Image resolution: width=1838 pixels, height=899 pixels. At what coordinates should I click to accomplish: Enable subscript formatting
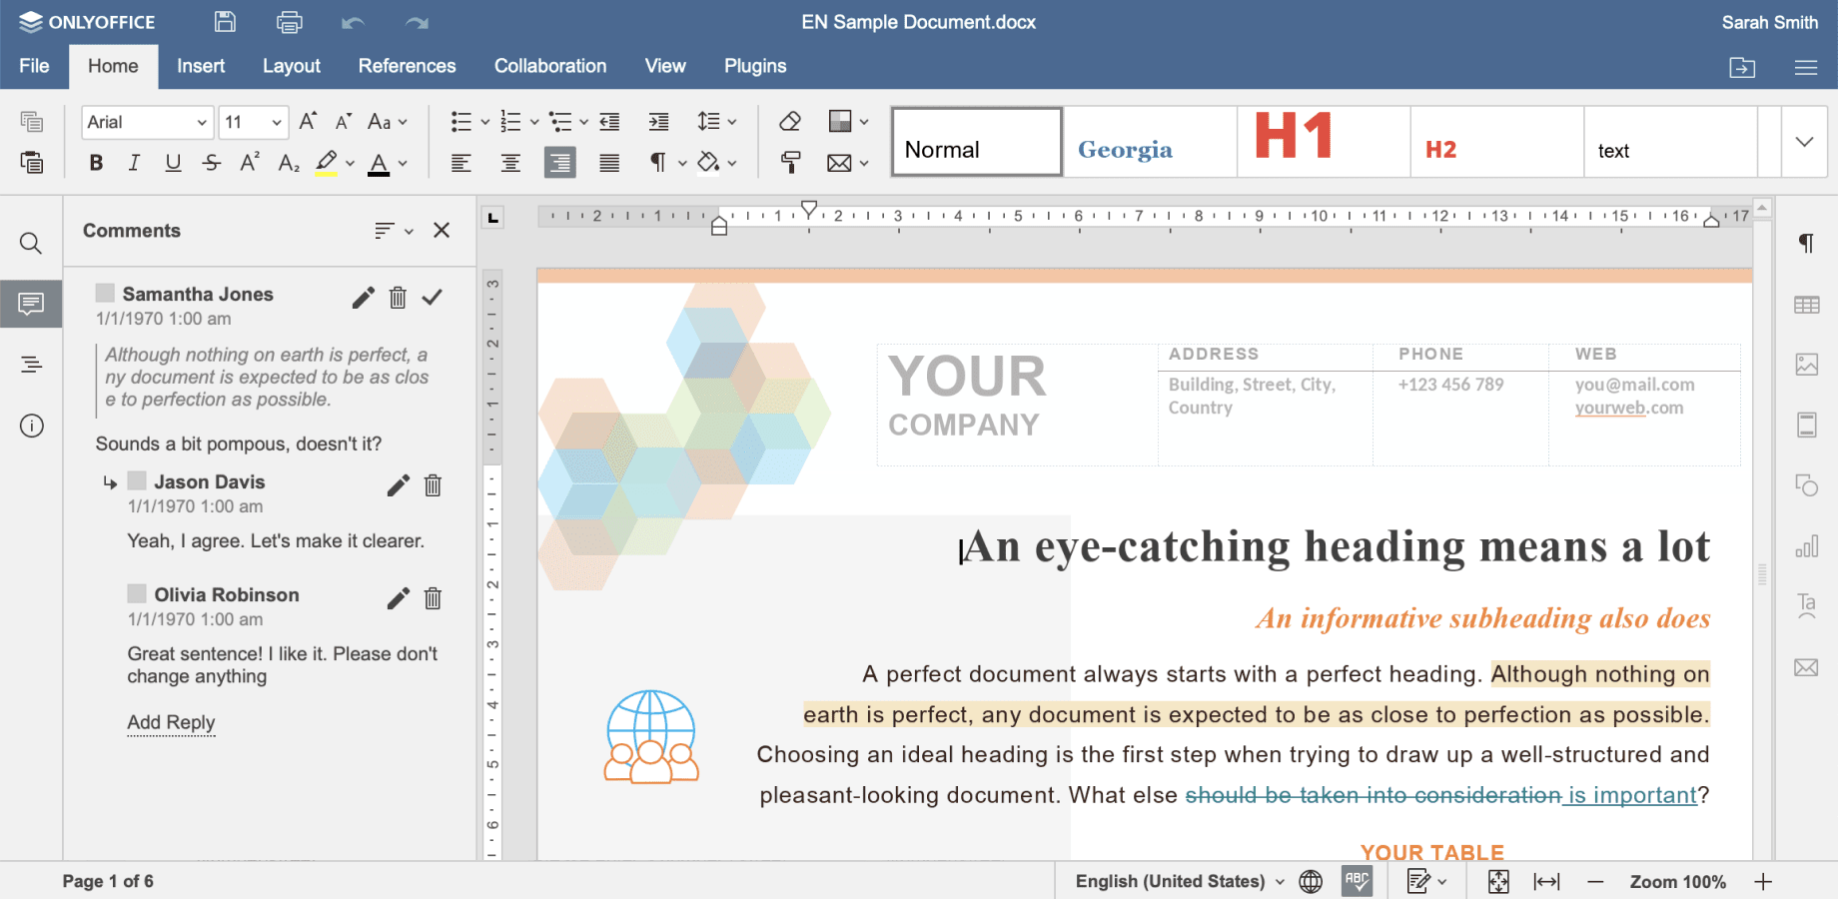[288, 162]
